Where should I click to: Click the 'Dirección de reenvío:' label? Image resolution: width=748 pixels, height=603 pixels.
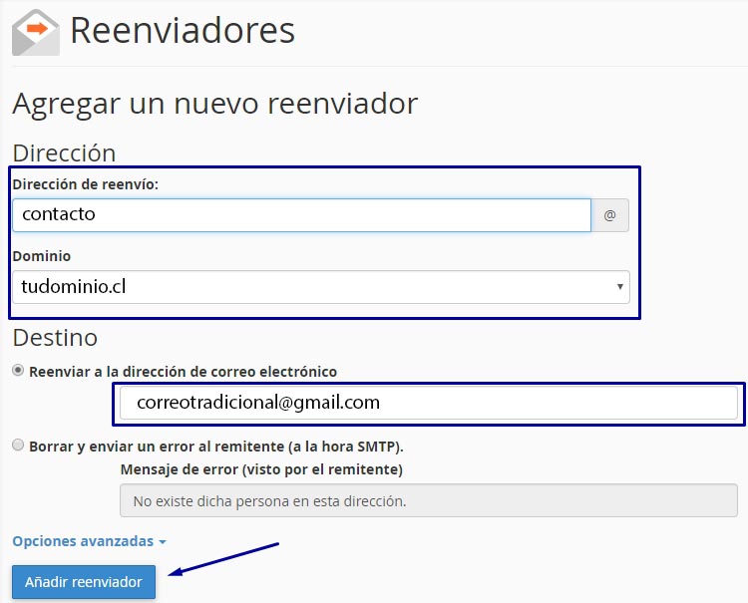click(86, 184)
